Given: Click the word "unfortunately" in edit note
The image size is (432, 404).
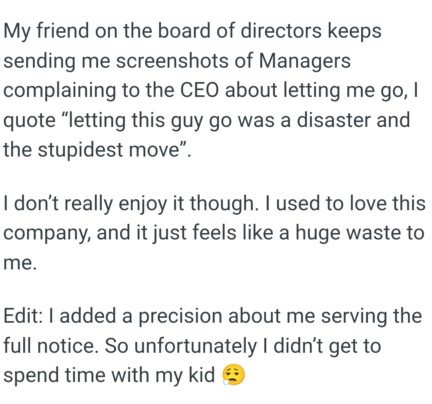Looking at the screenshot, I should coord(195,346).
